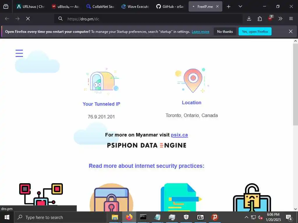Screen dimensions: 298x223
Task: Open the Windows Start menu
Action: pyautogui.click(x=7, y=217)
